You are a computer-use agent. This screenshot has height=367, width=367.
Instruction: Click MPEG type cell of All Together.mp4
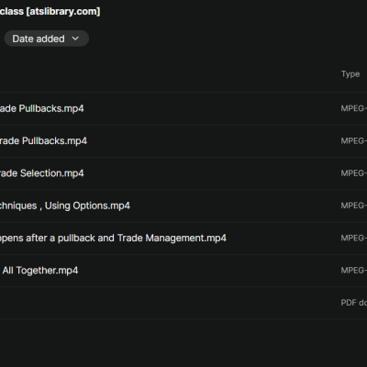point(354,271)
